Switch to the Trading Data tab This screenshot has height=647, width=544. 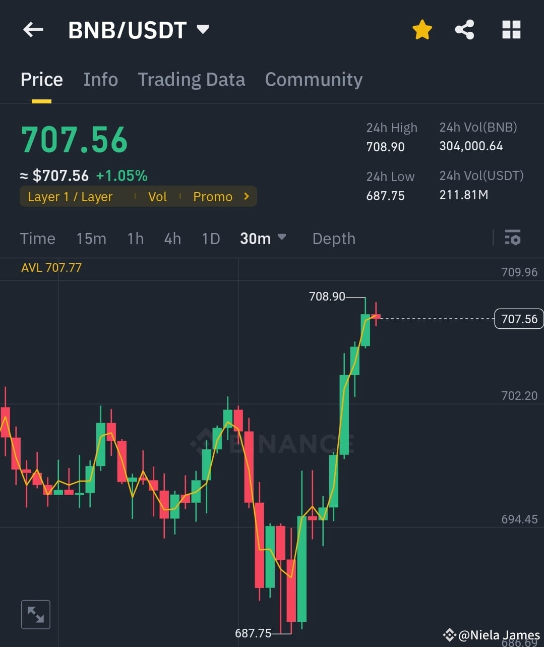(x=191, y=79)
